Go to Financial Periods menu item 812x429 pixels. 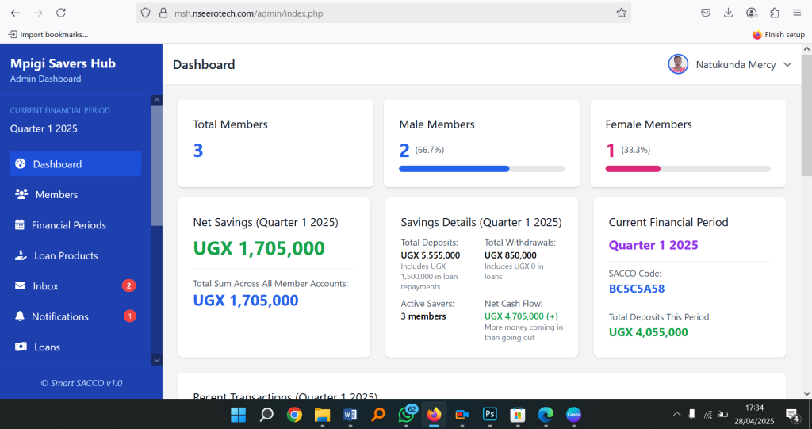[68, 225]
